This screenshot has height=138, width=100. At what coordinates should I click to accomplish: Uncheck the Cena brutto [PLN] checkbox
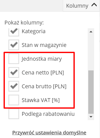pos(14,86)
